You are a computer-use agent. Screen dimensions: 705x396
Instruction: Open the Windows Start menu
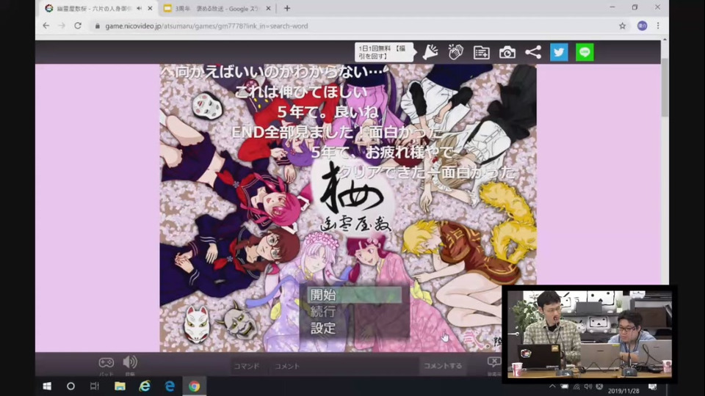pos(47,386)
